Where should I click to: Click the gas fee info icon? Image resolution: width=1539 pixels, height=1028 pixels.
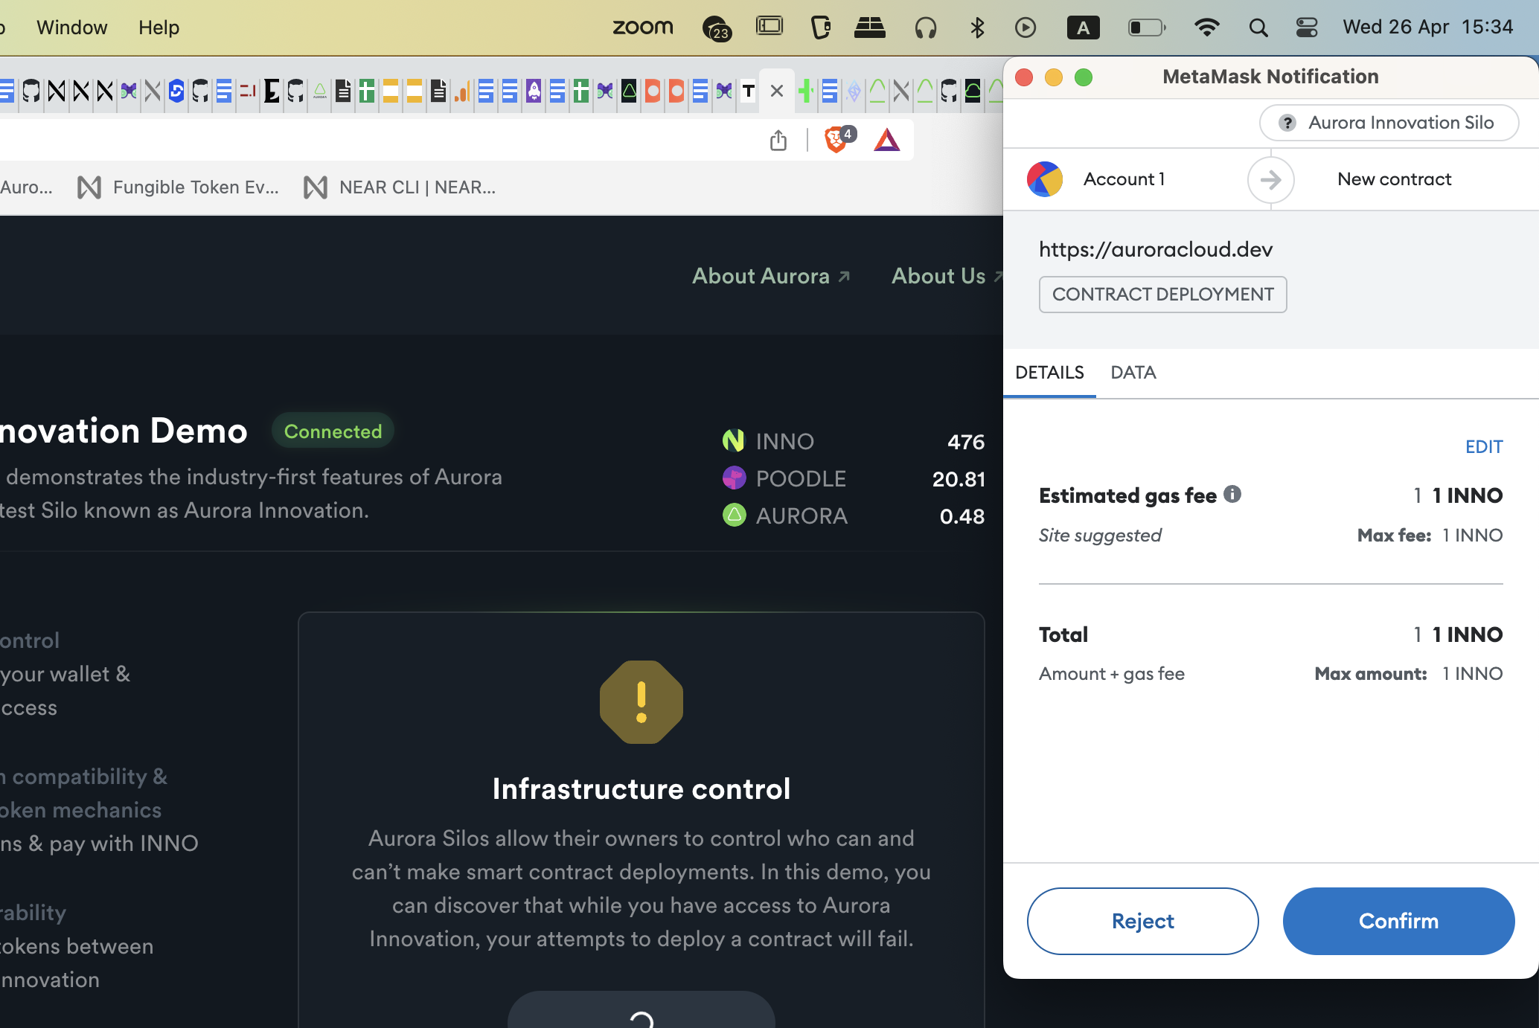1232,494
